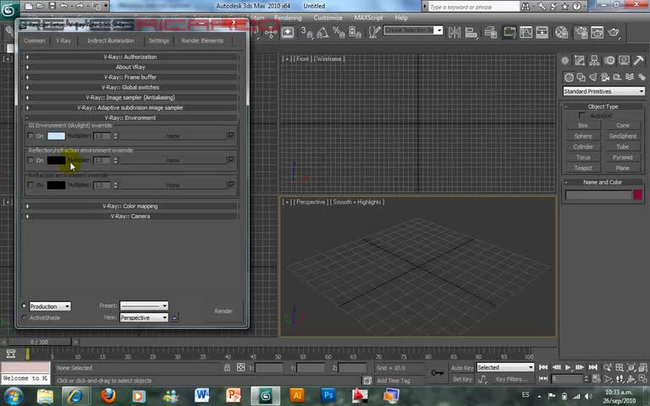Expand V-Ray:: Image sampler (Antialiasing) rollout
Image resolution: width=650 pixels, height=406 pixels.
click(x=130, y=97)
